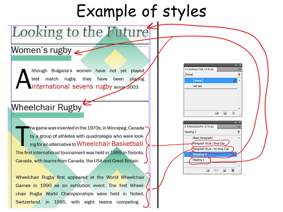This screenshot has width=283, height=212.
Task: Cycle Paragraph Styles panel view with tab arrows
Action: click(185, 127)
